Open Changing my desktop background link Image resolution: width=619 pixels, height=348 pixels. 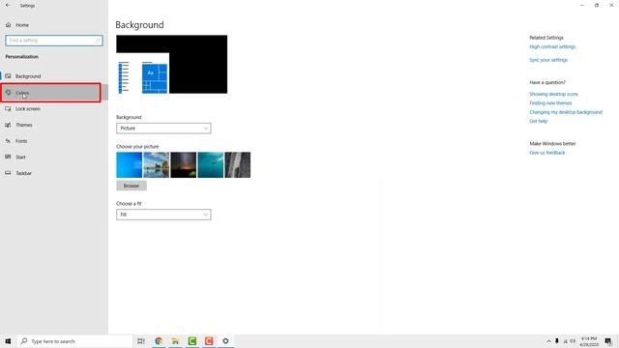pyautogui.click(x=566, y=112)
